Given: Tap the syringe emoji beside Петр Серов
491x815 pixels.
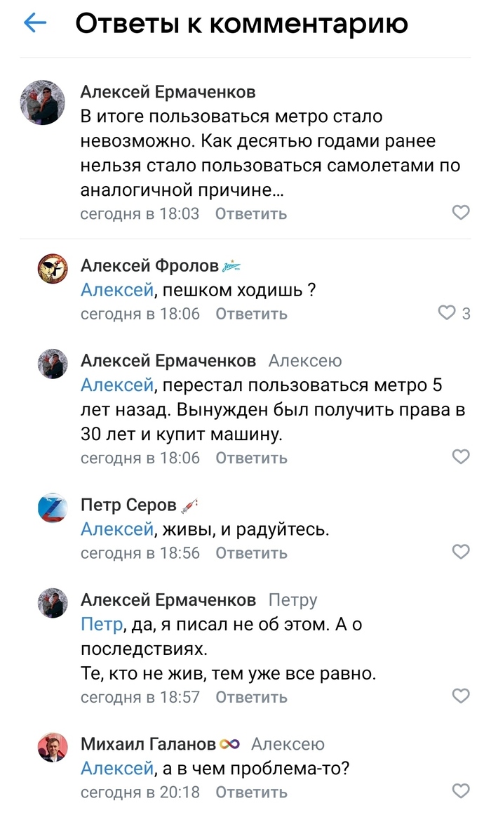Looking at the screenshot, I should tap(189, 505).
